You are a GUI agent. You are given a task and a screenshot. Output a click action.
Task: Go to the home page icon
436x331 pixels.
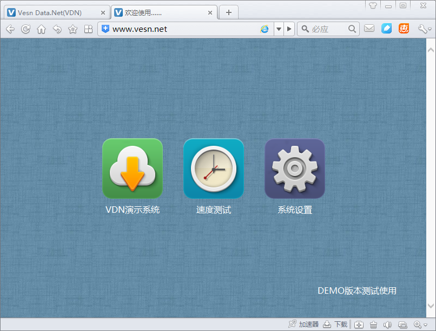click(41, 29)
